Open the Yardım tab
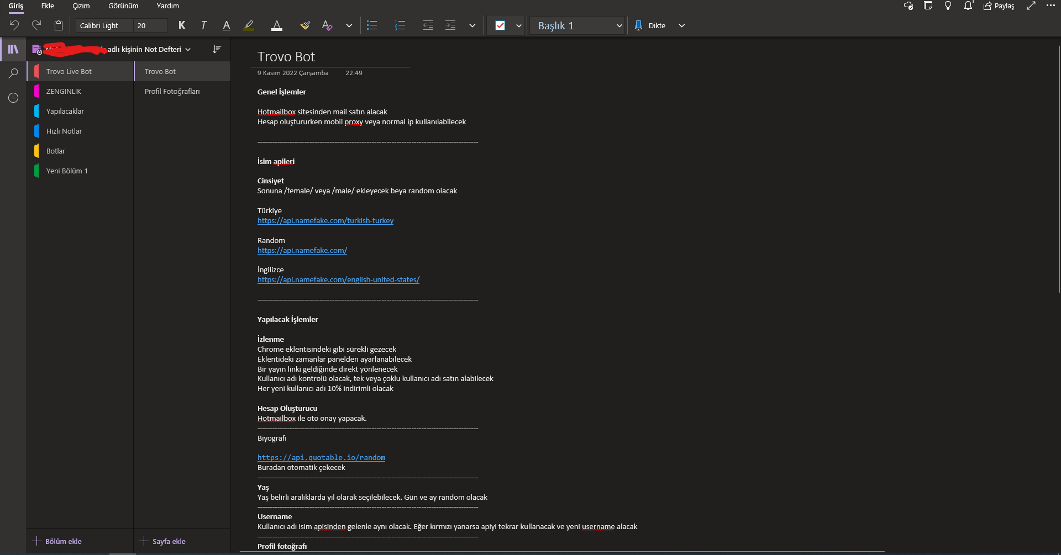The width and height of the screenshot is (1061, 555). [168, 6]
